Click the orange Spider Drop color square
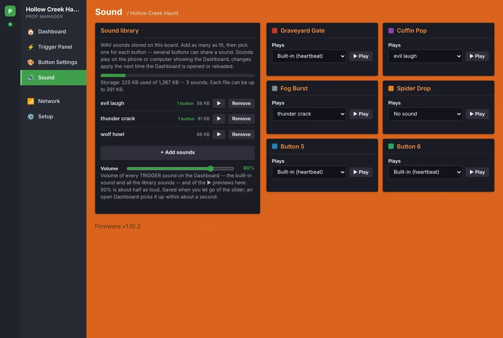503x338 pixels. coord(391,88)
